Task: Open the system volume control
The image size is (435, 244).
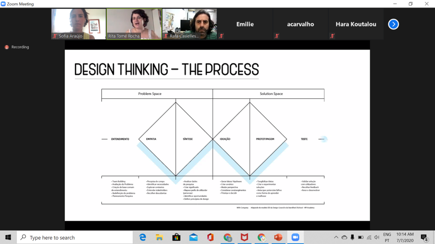Action: coord(376,237)
